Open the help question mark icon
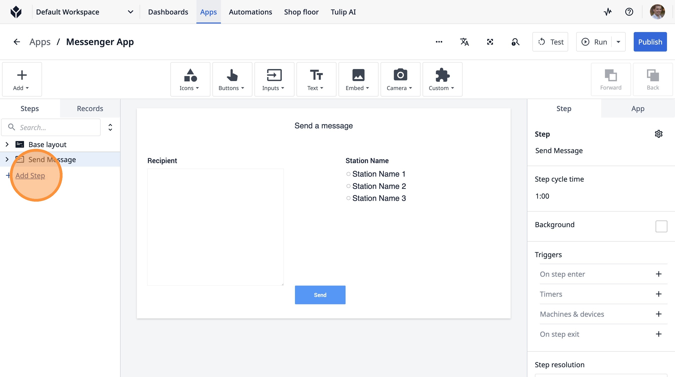 (x=629, y=12)
